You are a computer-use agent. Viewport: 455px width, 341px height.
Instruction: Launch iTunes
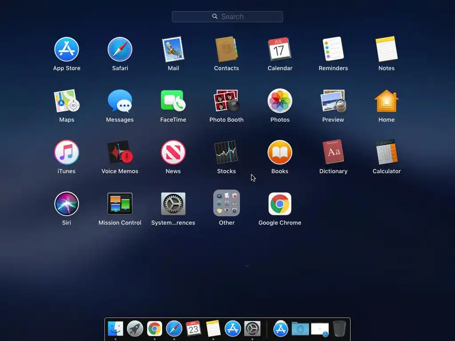point(67,152)
